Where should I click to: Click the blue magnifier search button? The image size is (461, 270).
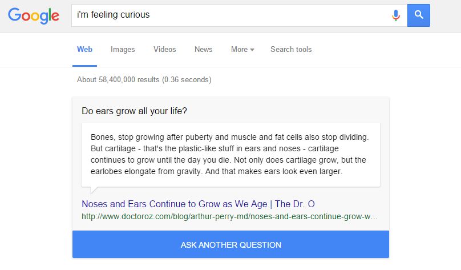point(419,15)
